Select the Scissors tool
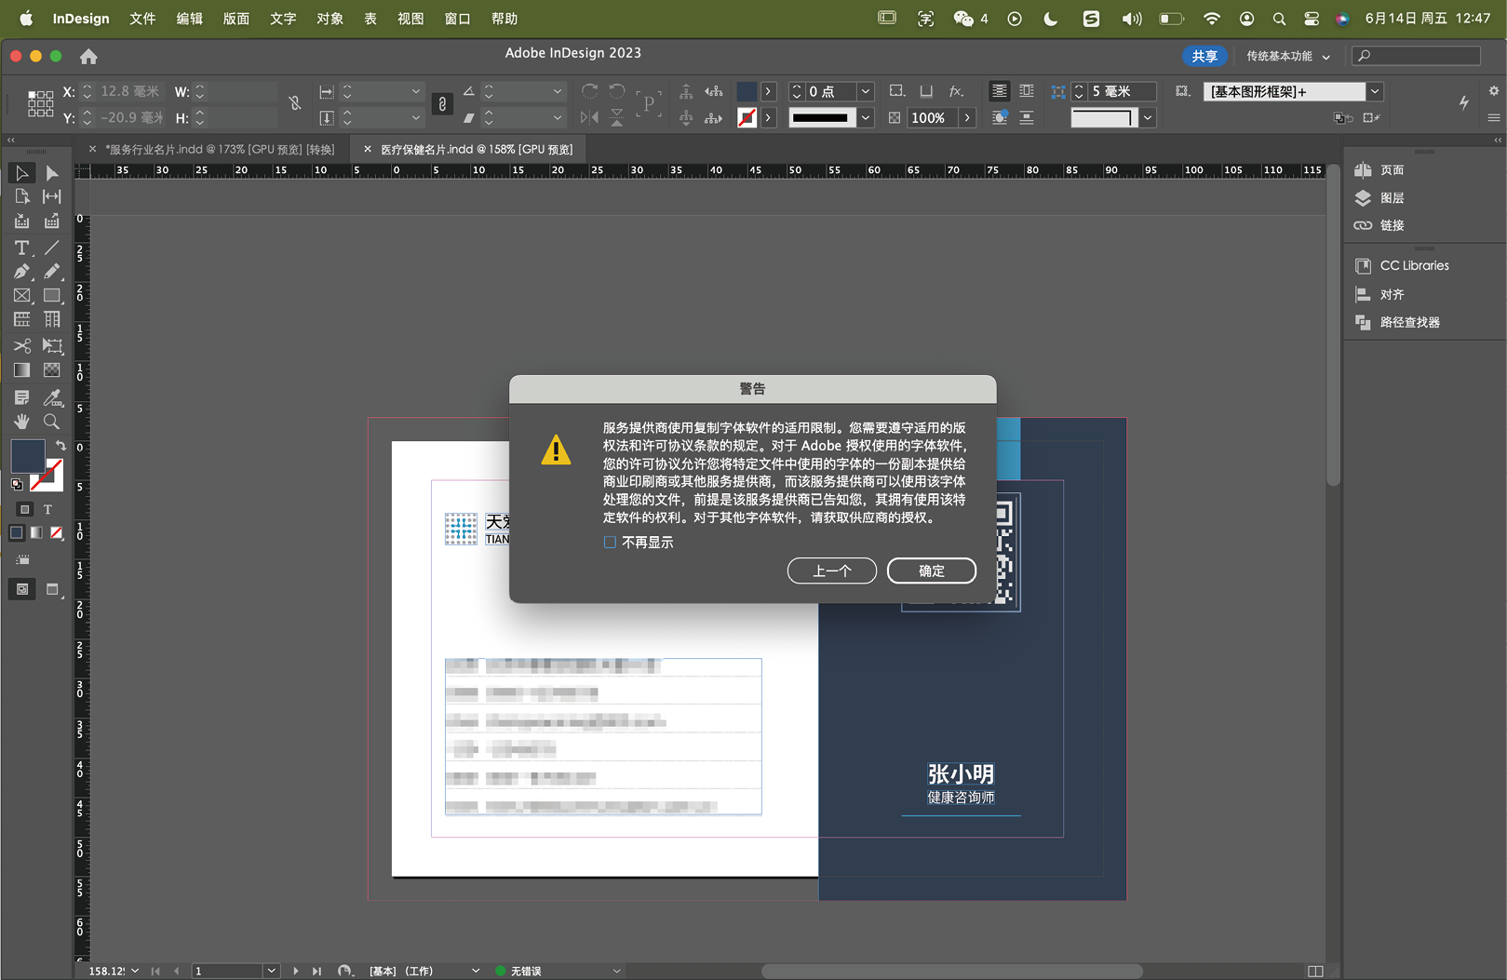 [x=21, y=346]
